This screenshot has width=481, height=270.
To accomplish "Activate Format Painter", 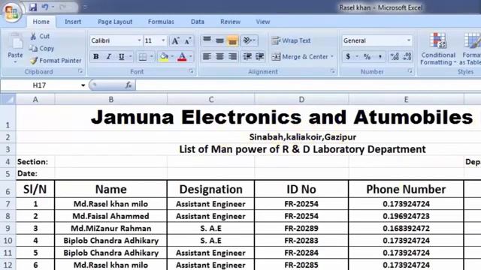I will (x=56, y=61).
